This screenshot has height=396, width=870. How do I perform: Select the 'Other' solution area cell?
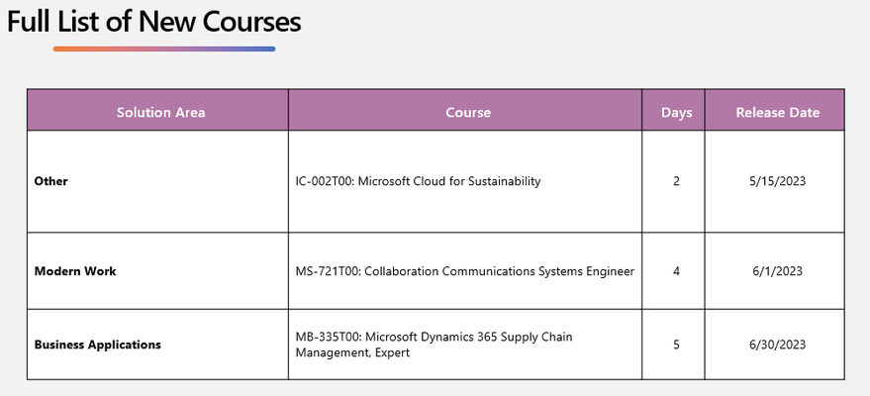coord(51,181)
